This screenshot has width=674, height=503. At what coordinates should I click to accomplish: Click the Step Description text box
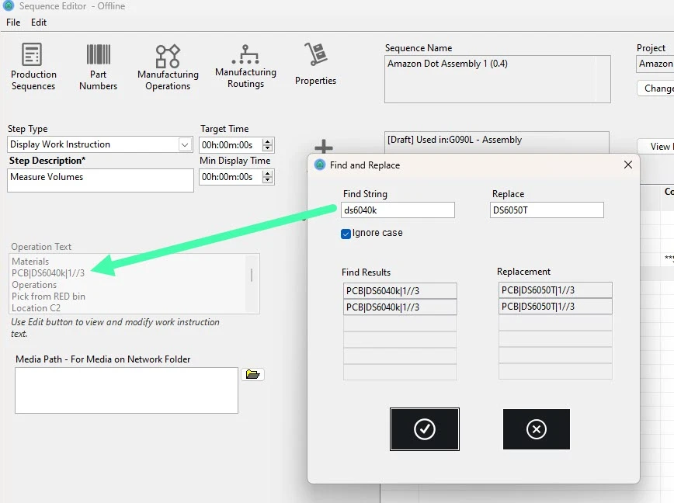pos(100,180)
